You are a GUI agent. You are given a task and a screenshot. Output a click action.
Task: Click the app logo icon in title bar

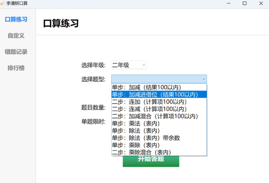[3, 3]
